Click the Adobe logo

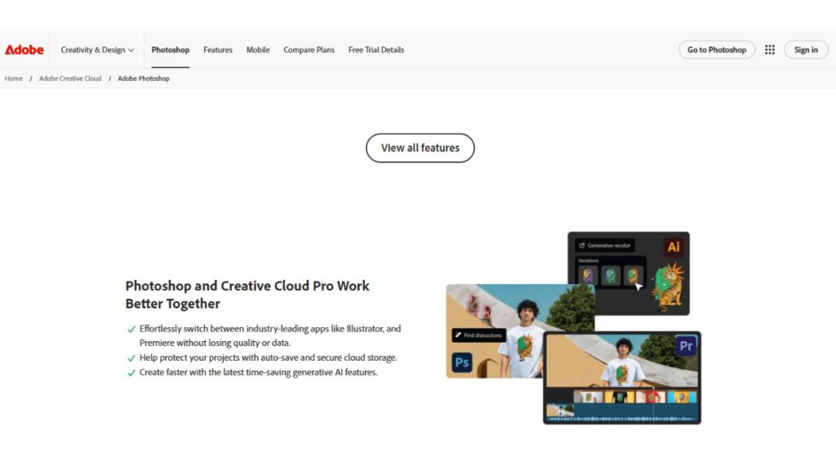click(x=24, y=49)
